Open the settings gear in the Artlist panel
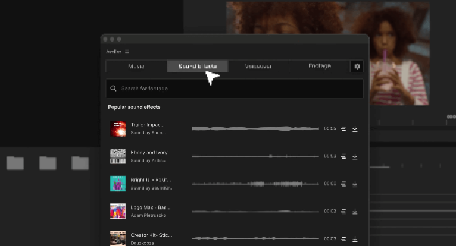The width and height of the screenshot is (456, 246). tap(357, 67)
